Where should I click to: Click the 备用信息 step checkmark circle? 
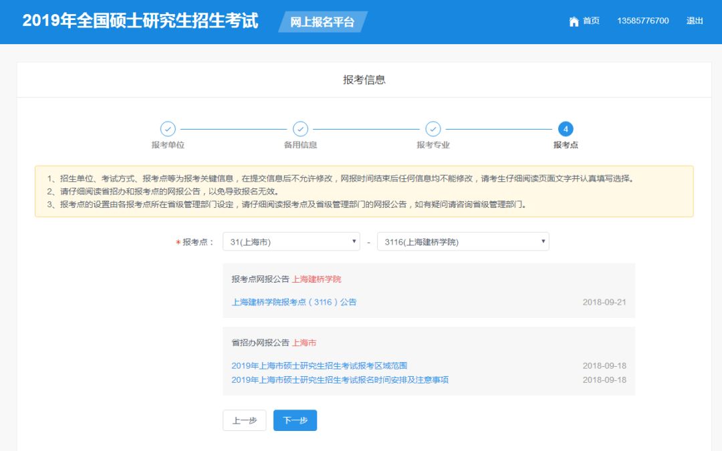(301, 129)
